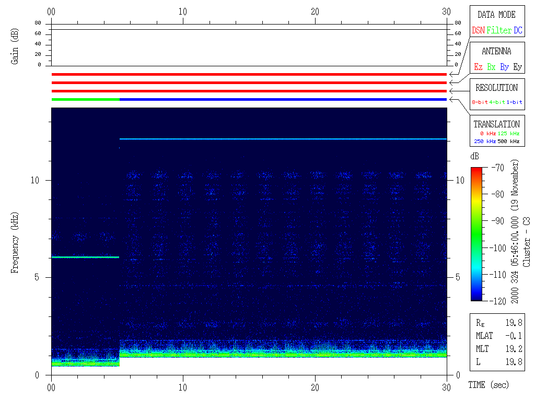
Task: Click the cyan line near 12 kHz
Action: tap(282, 139)
